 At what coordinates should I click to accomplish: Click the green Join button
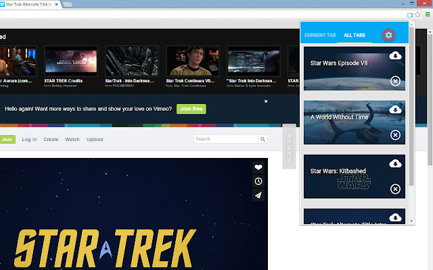(7, 140)
